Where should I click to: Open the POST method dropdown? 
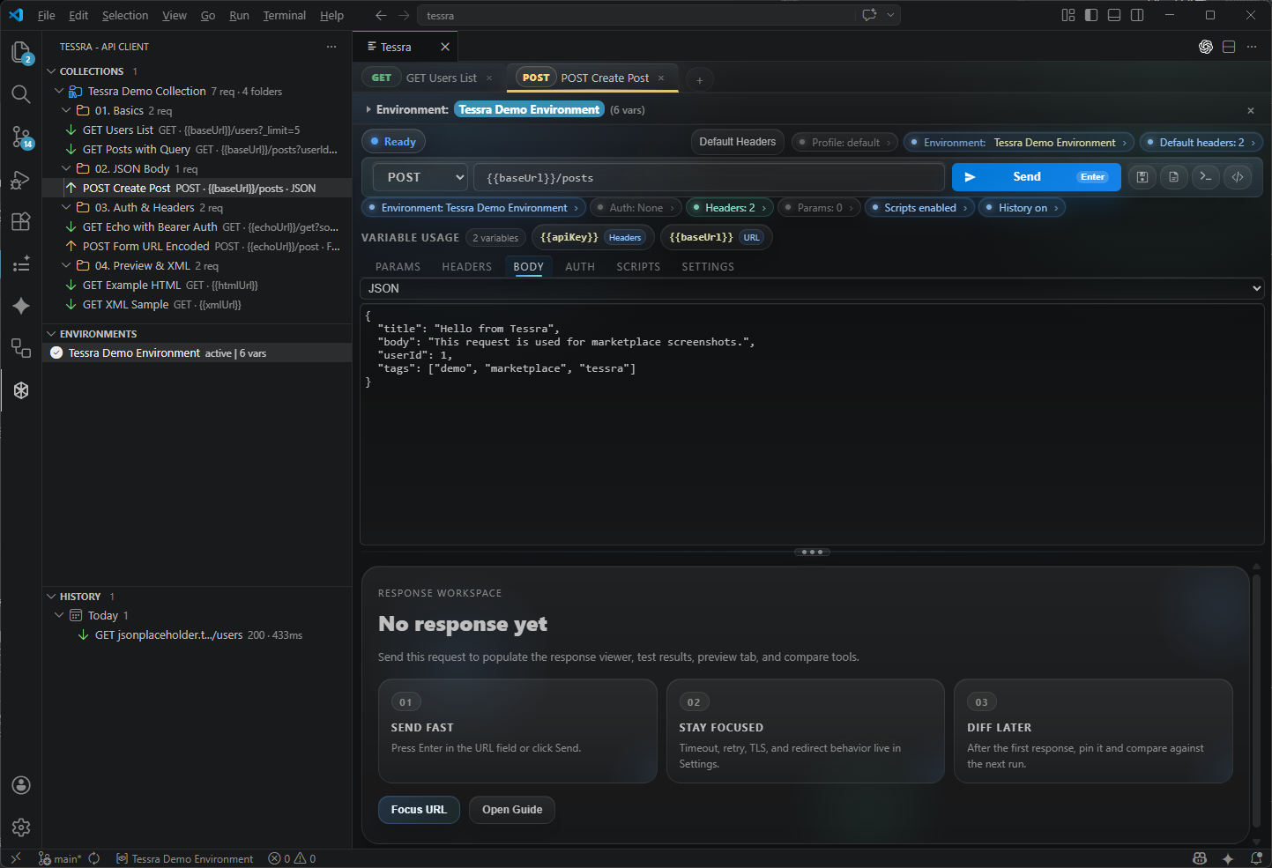(420, 176)
